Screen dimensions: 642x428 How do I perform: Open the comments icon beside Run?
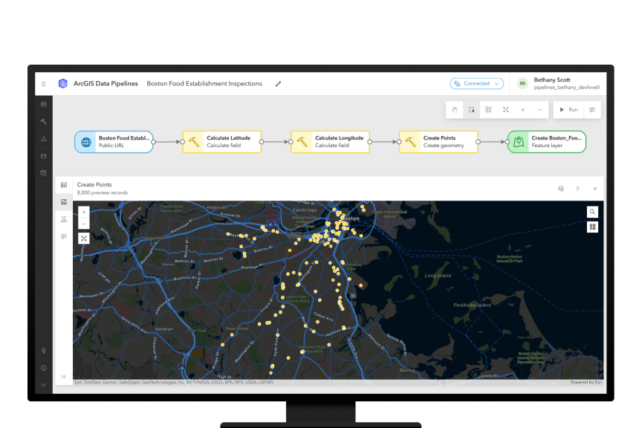[x=591, y=109]
